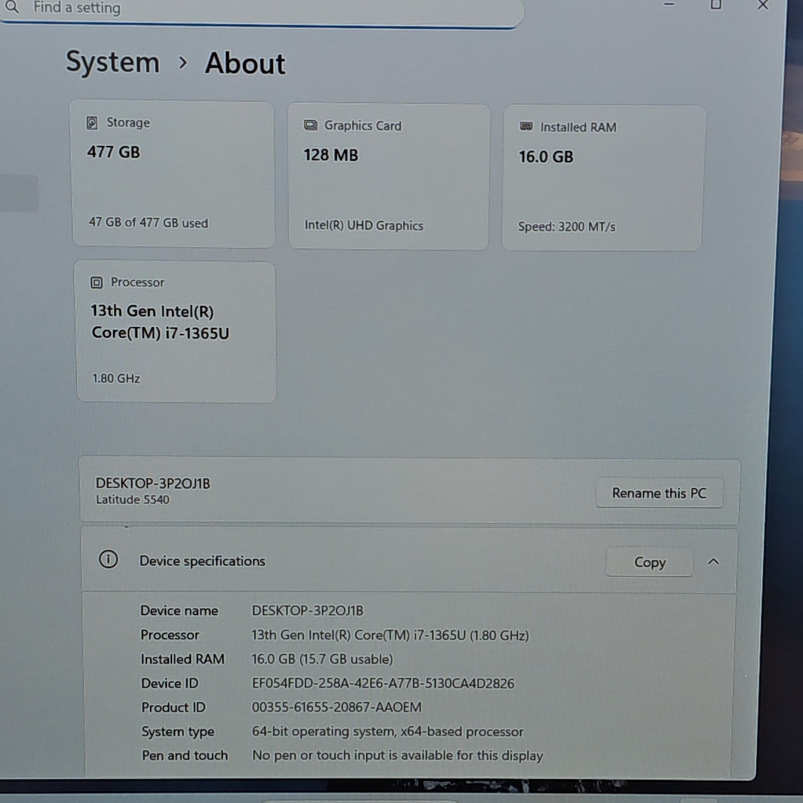
Task: Select Product ID 00355-61655-20867-AAOEM
Action: pos(337,707)
